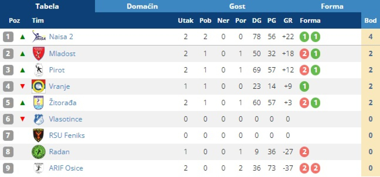Select the Forma tab
The image size is (380, 177).
click(x=332, y=6)
